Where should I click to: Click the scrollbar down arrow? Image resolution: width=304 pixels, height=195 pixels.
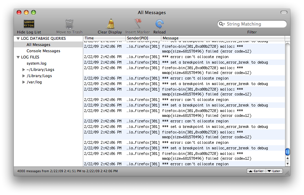(x=287, y=164)
